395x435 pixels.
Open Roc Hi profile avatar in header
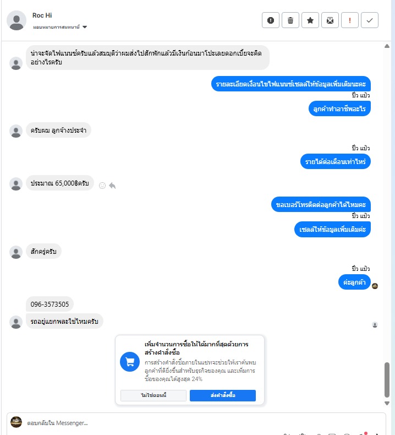tap(17, 20)
